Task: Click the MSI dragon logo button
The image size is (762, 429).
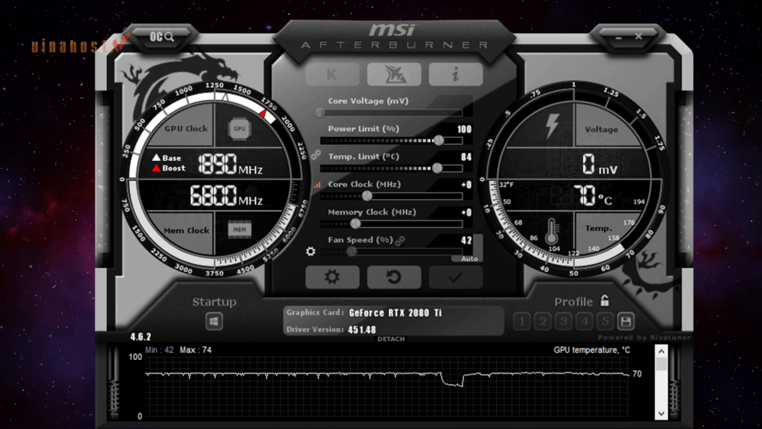Action: [394, 75]
